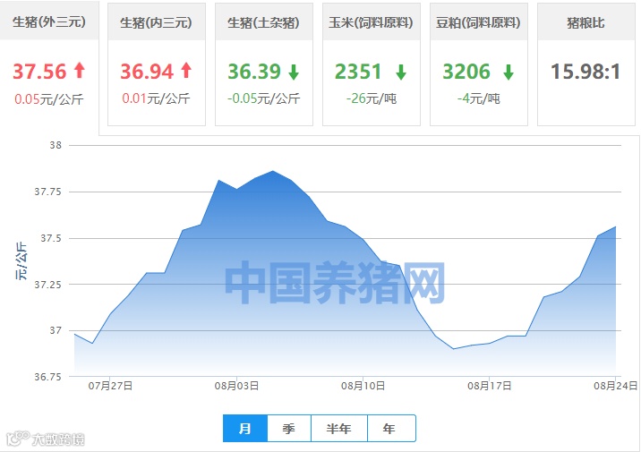Click the -4元/吨 change text
Image resolution: width=641 pixels, height=452 pixels.
click(x=479, y=98)
